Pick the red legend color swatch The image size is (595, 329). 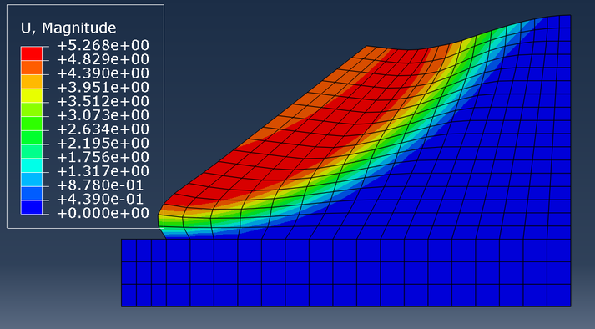tap(32, 53)
